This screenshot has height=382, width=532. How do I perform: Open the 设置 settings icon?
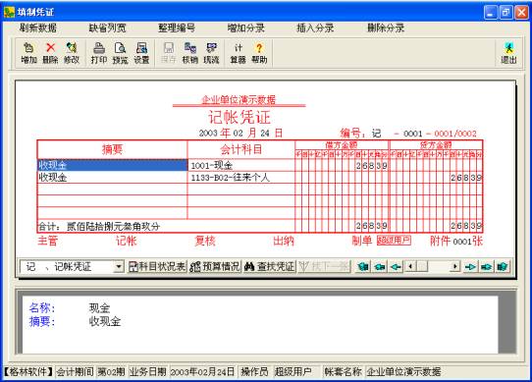pyautogui.click(x=141, y=53)
